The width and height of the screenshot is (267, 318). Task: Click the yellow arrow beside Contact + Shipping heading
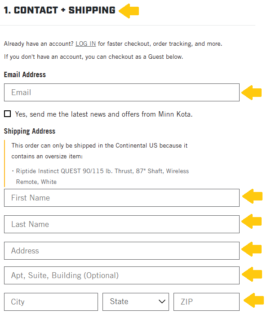tap(129, 11)
